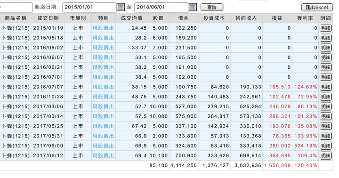Click the 投資成本 column header
The width and height of the screenshot is (339, 178).
coord(214,18)
